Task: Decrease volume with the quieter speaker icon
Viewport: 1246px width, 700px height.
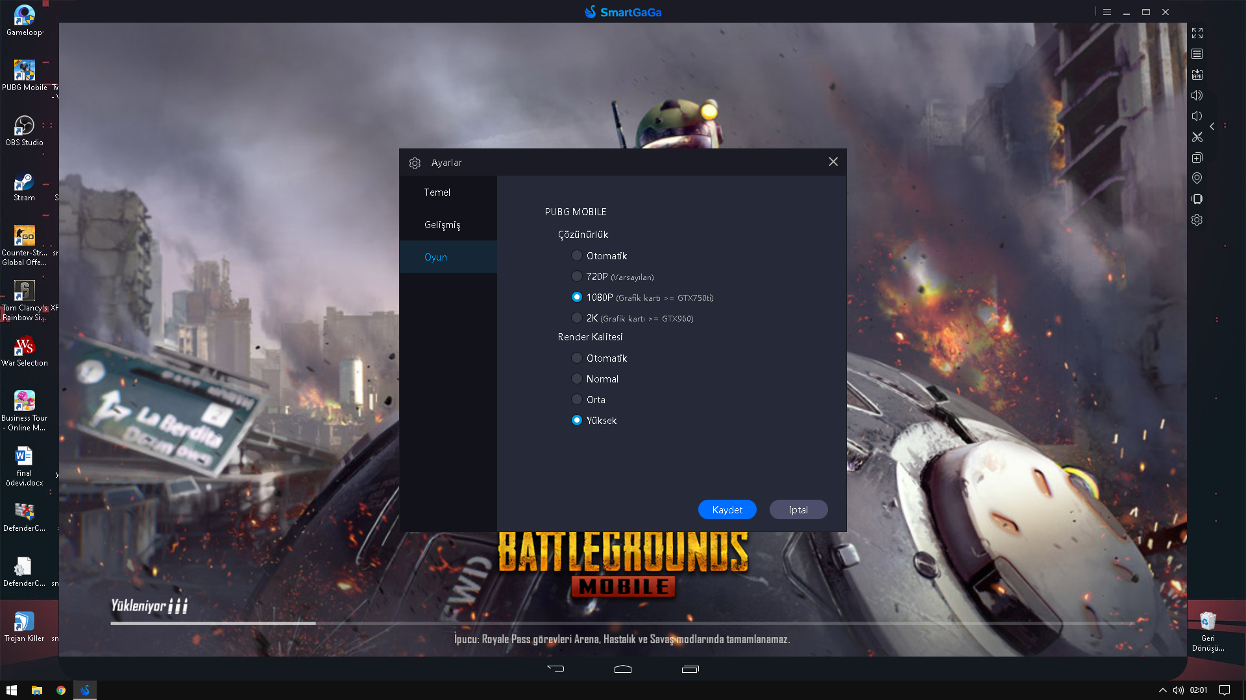Action: click(x=1197, y=116)
